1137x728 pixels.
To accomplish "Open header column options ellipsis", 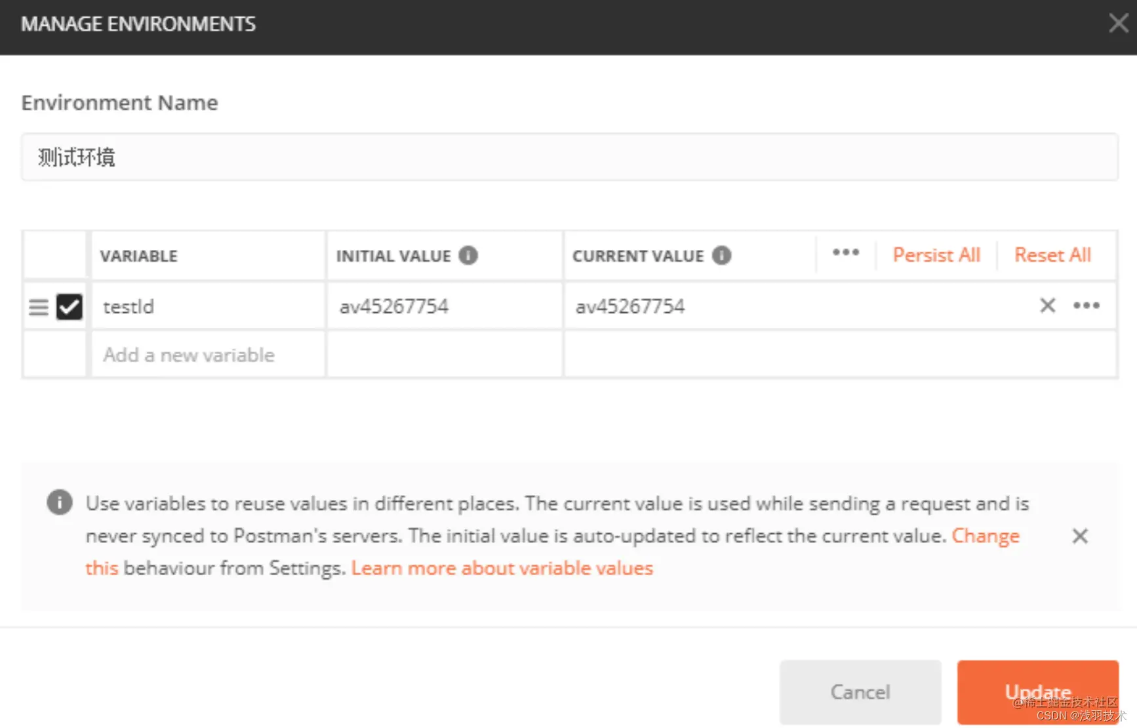I will pos(846,253).
